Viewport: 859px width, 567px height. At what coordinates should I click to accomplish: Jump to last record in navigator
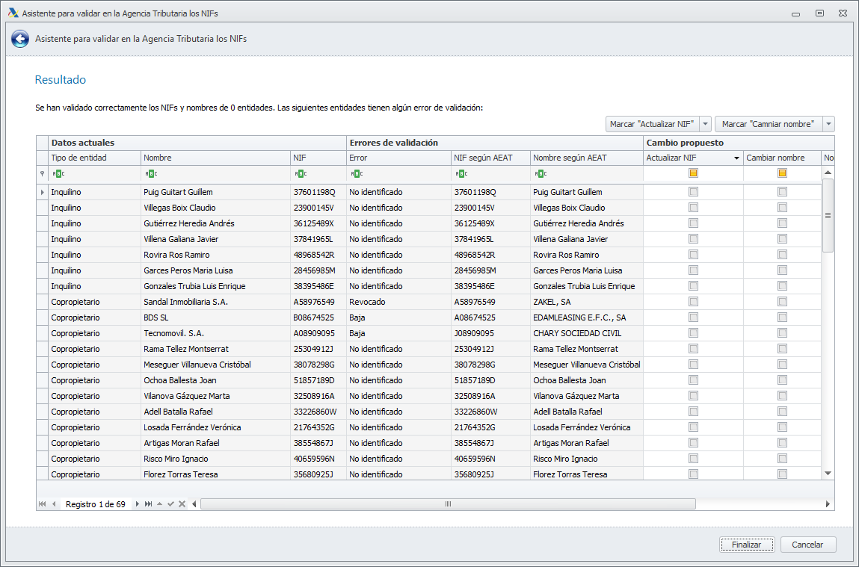point(148,504)
